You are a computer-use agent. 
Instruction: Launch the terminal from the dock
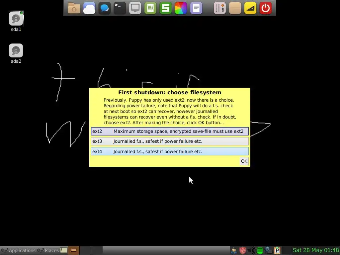pyautogui.click(x=120, y=8)
